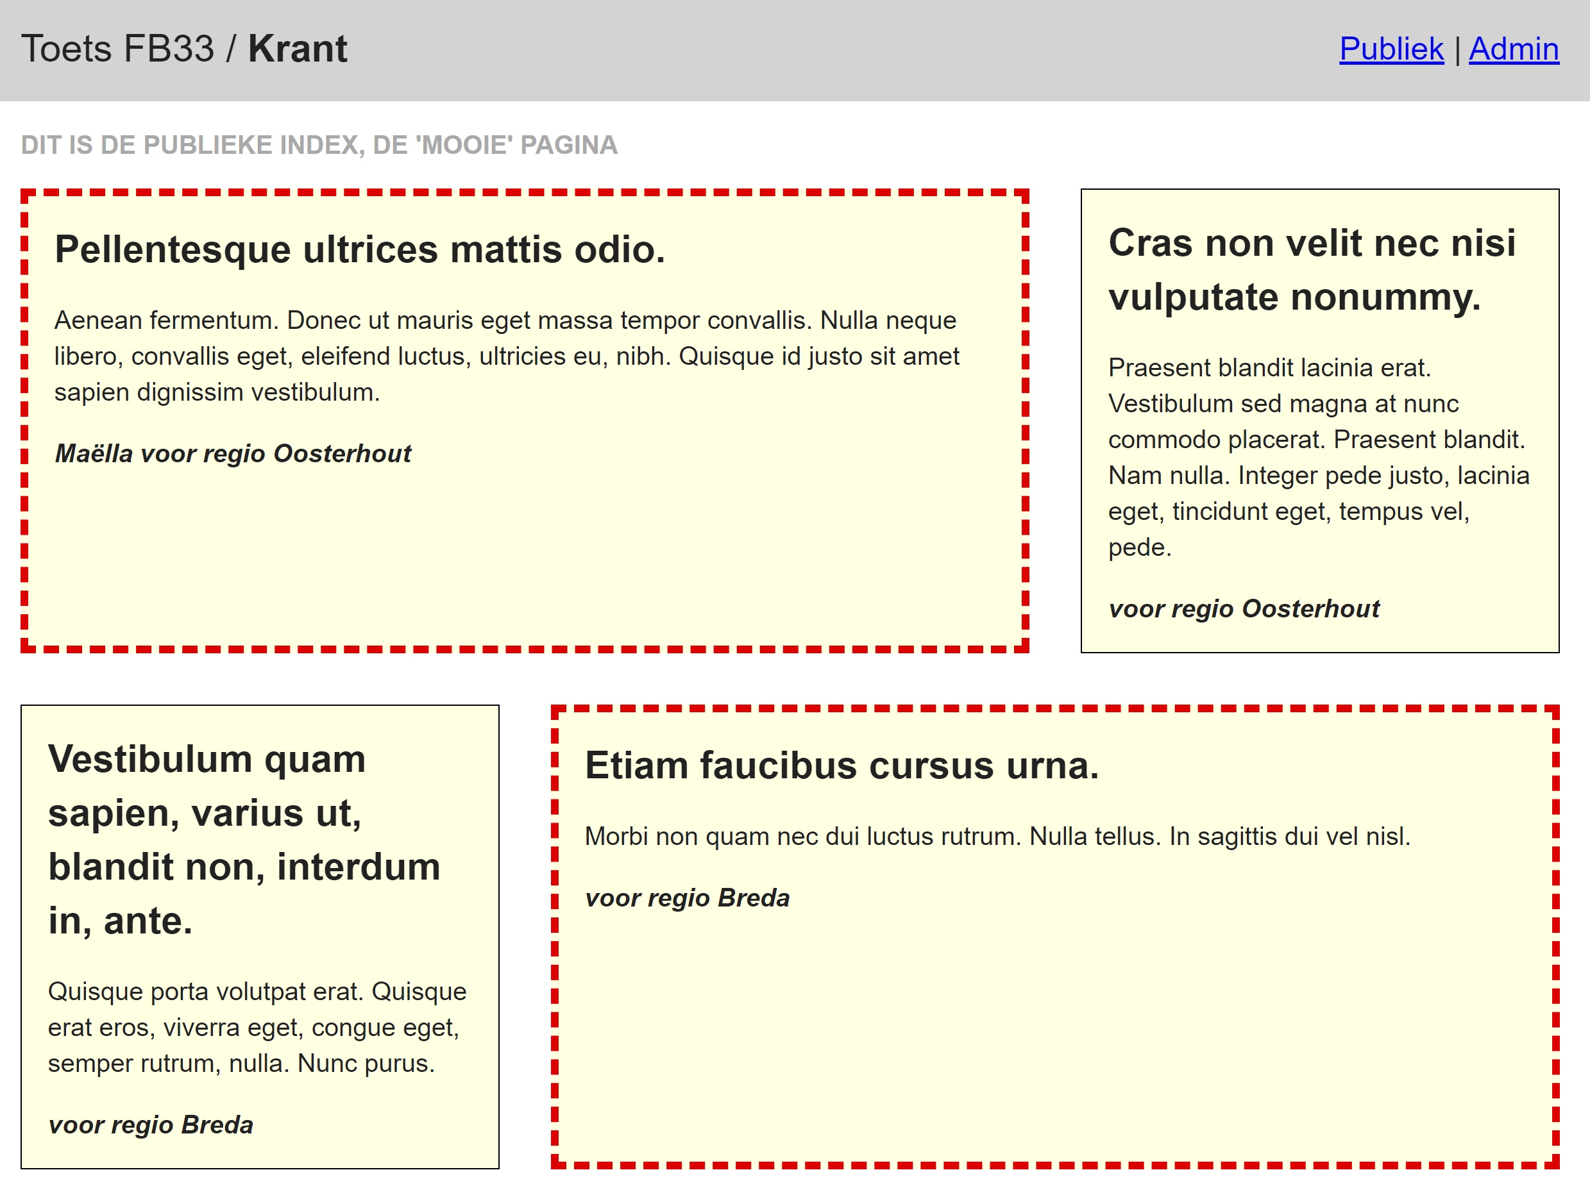The width and height of the screenshot is (1590, 1195).
Task: Click 'voor regio Oosterhout' in Cras article
Action: (x=1244, y=608)
